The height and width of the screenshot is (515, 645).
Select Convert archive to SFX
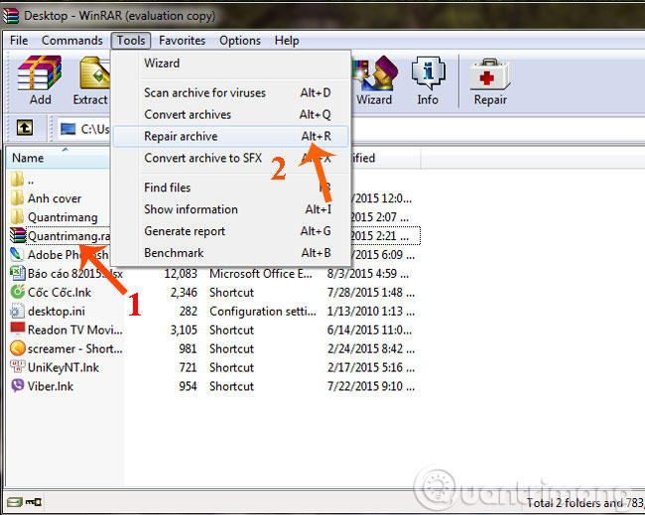point(230,158)
